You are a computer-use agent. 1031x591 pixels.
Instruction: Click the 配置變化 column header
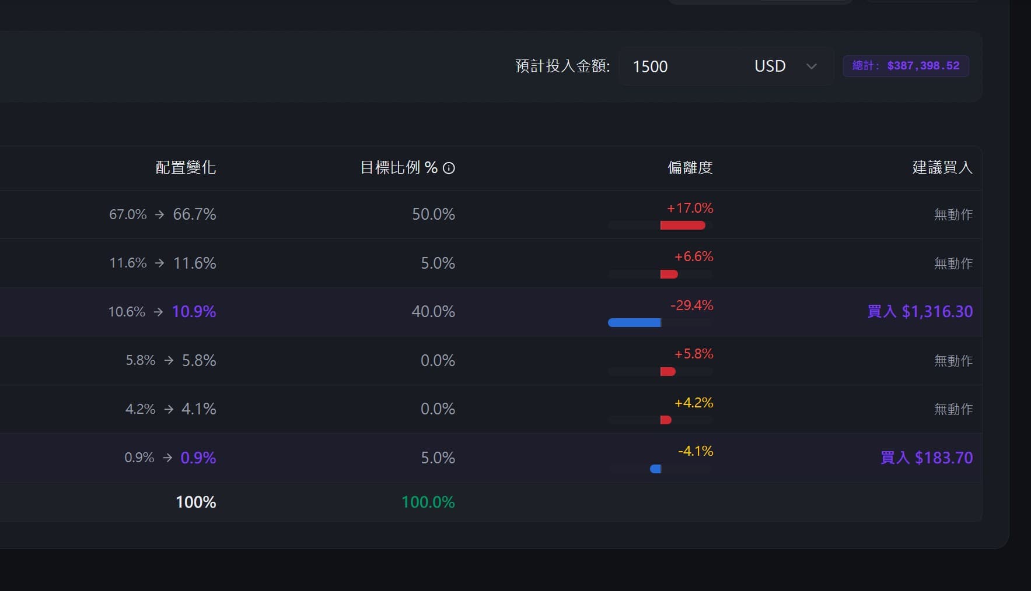click(186, 168)
